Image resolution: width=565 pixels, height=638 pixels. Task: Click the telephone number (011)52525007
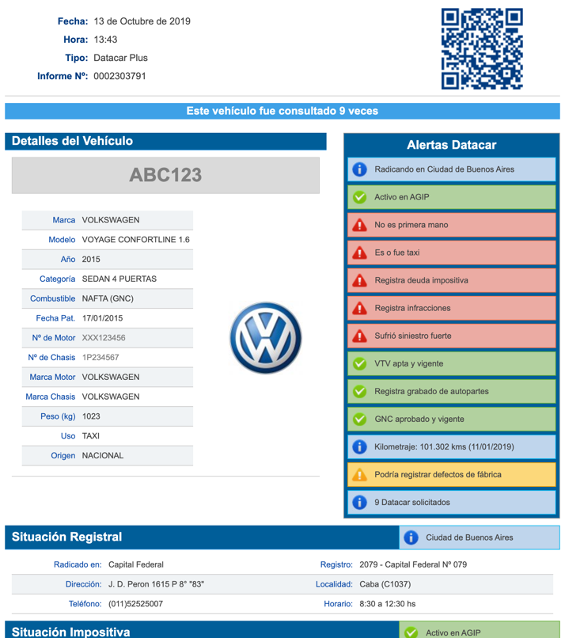(x=135, y=604)
